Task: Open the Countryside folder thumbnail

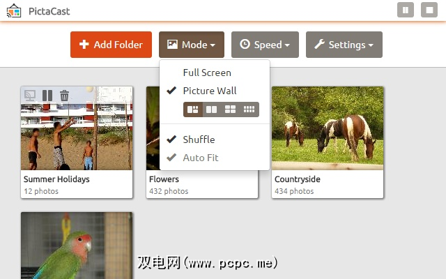Action: point(328,128)
